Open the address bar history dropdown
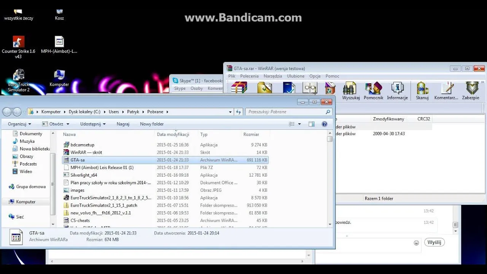 (230, 112)
